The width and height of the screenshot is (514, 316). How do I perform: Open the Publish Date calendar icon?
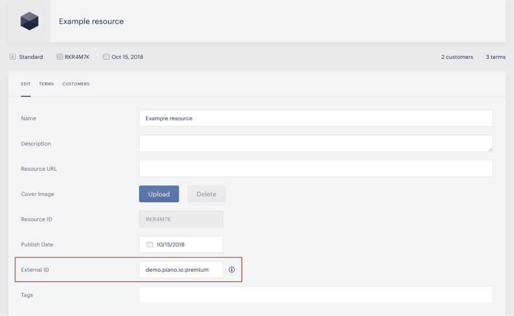(150, 244)
